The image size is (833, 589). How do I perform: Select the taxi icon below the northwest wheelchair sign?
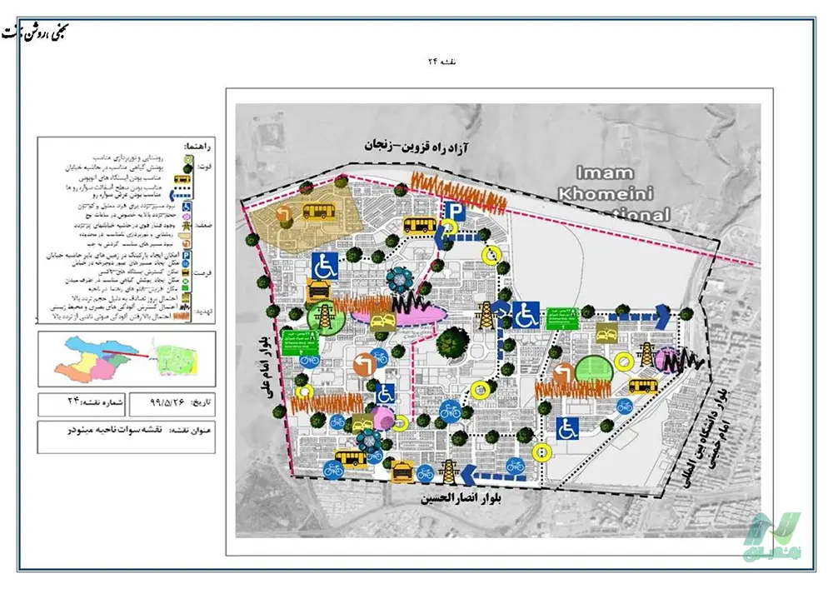point(321,292)
